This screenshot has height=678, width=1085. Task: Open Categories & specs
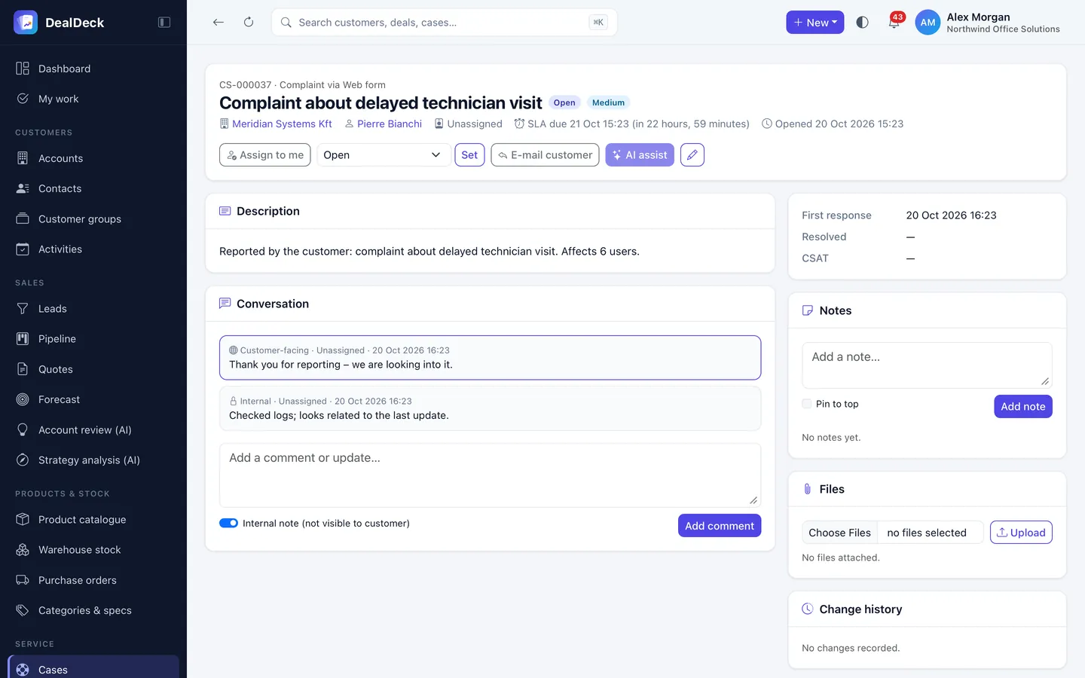click(x=93, y=610)
